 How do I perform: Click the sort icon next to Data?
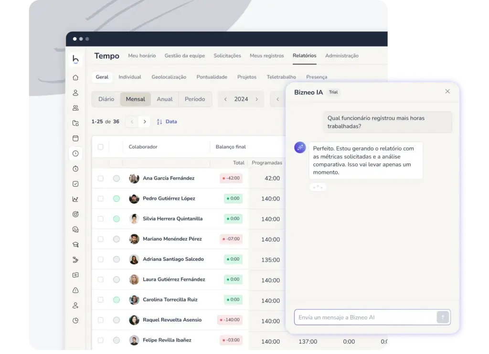[159, 121]
